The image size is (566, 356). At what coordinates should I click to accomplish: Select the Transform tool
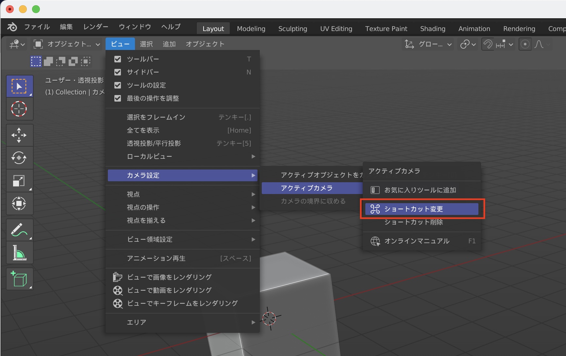coord(19,204)
